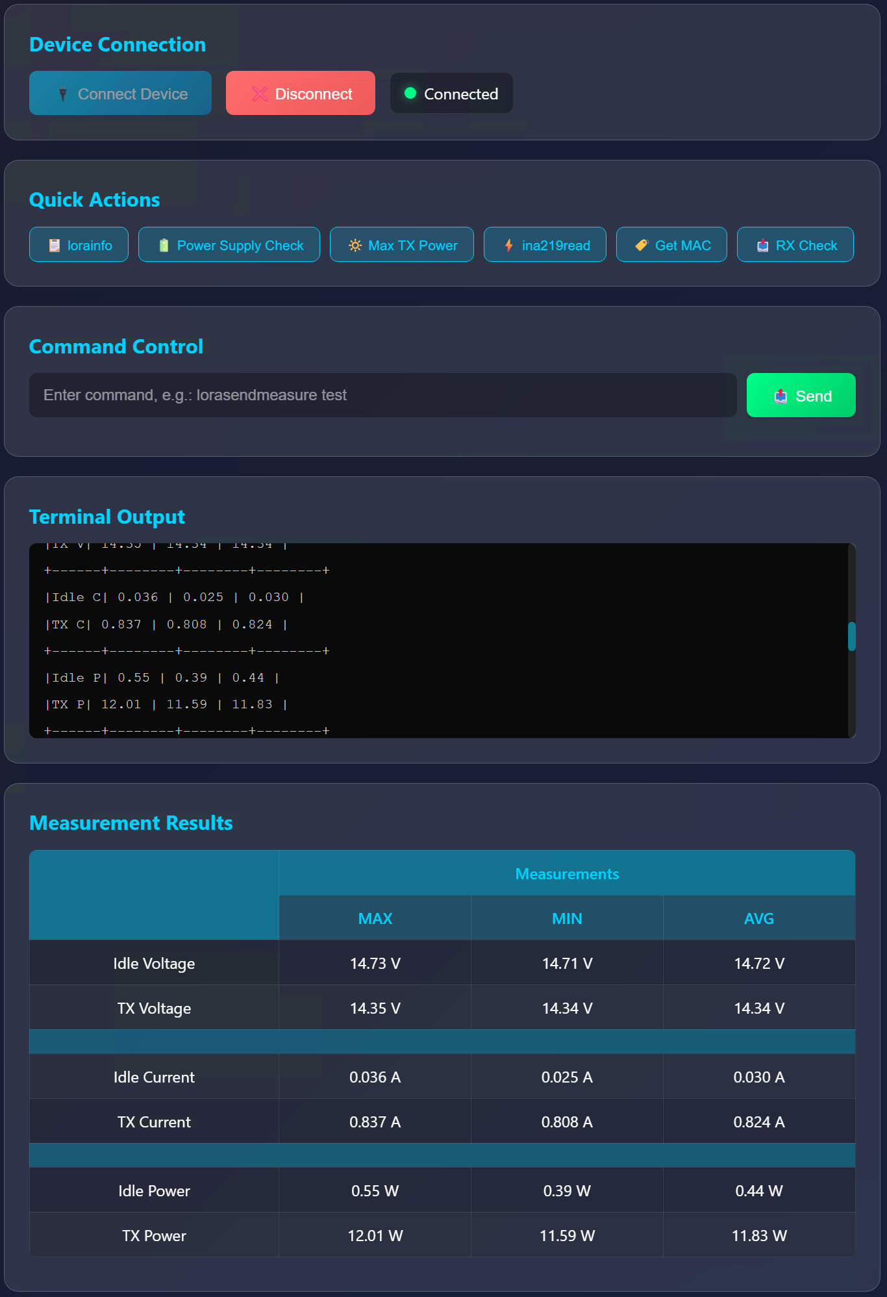Click the Measurements table header
The width and height of the screenshot is (887, 1297).
[x=567, y=873]
